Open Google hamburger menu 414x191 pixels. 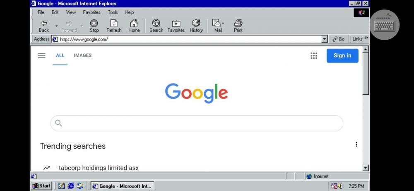tap(42, 56)
